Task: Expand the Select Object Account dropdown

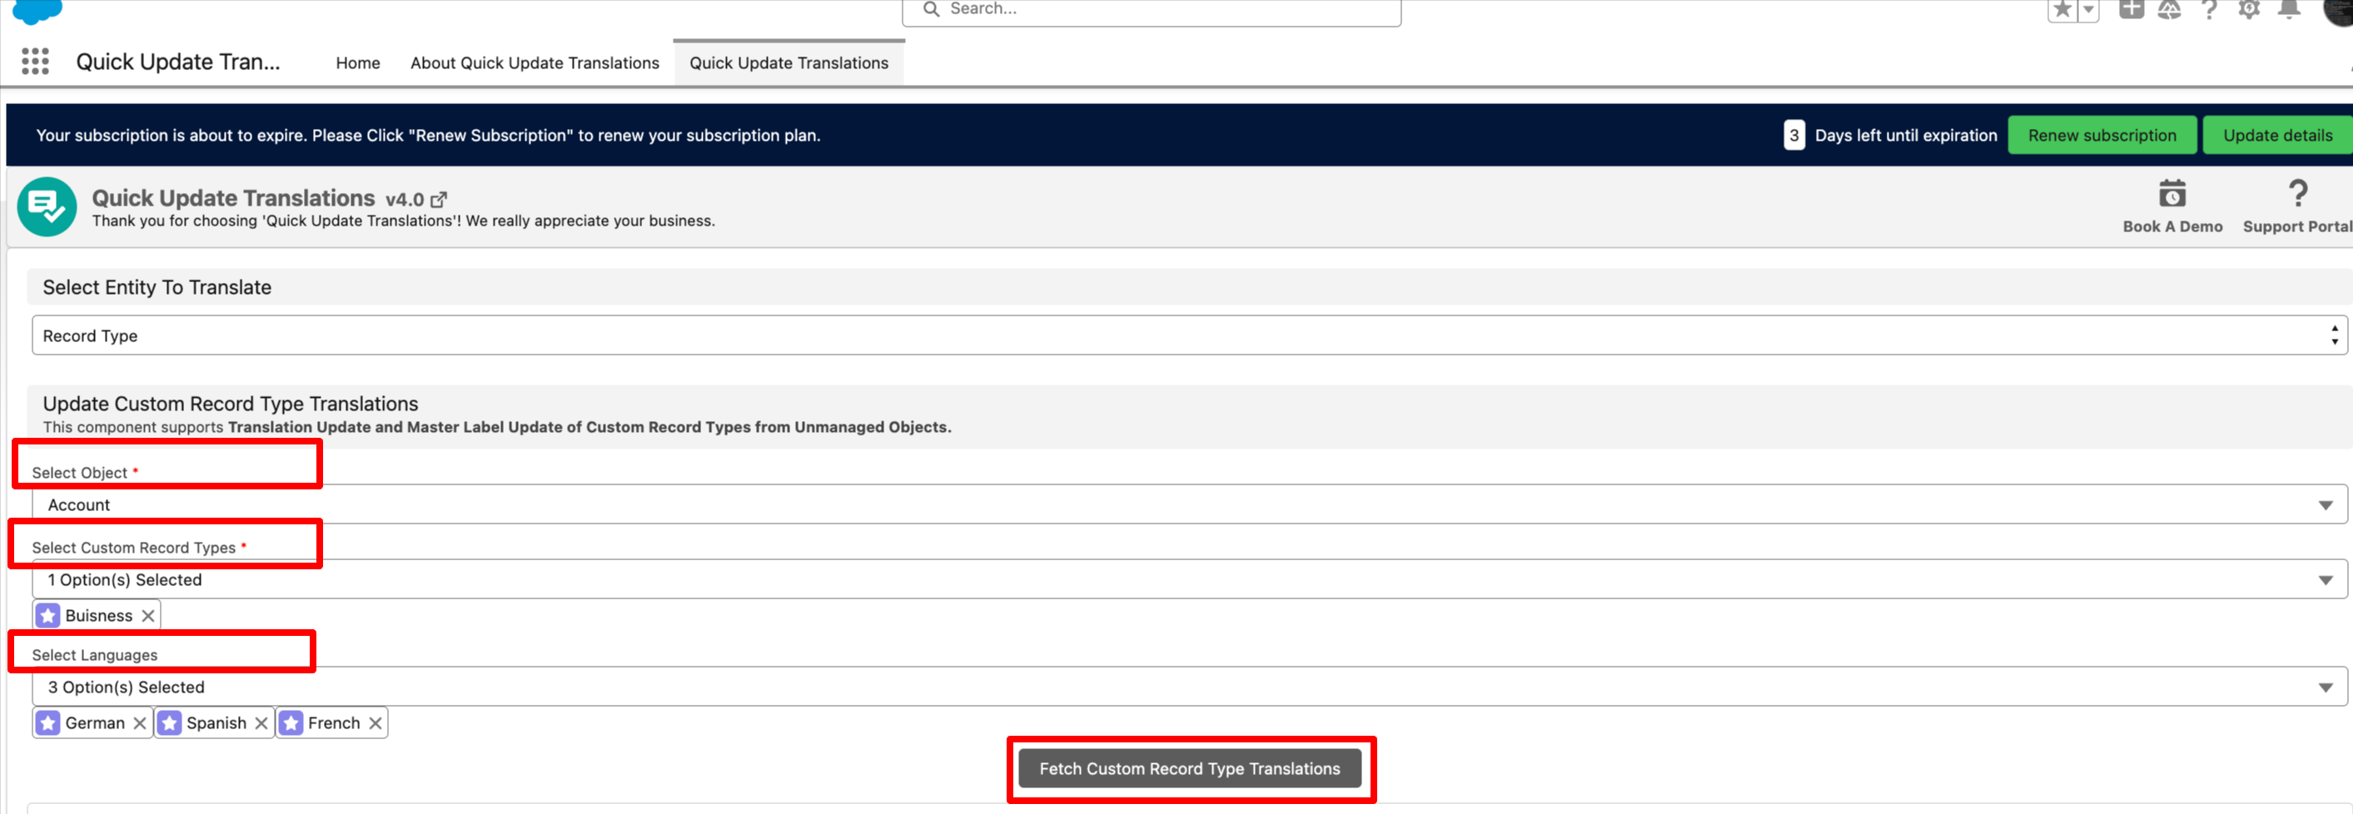Action: (1189, 504)
